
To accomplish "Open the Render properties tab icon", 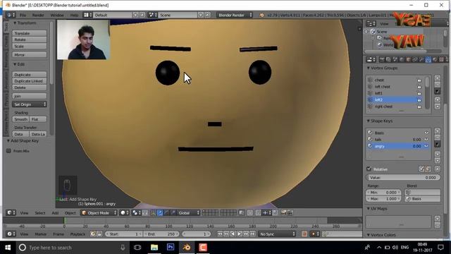I will 382,59.
